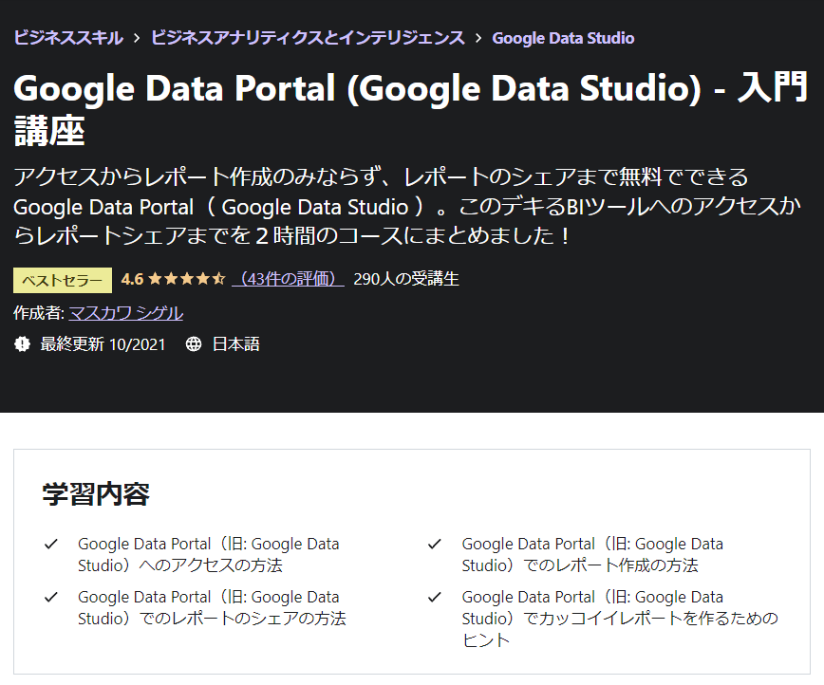This screenshot has width=824, height=685.
Task: Click the 290人の受講生 student count
Action: 406,279
